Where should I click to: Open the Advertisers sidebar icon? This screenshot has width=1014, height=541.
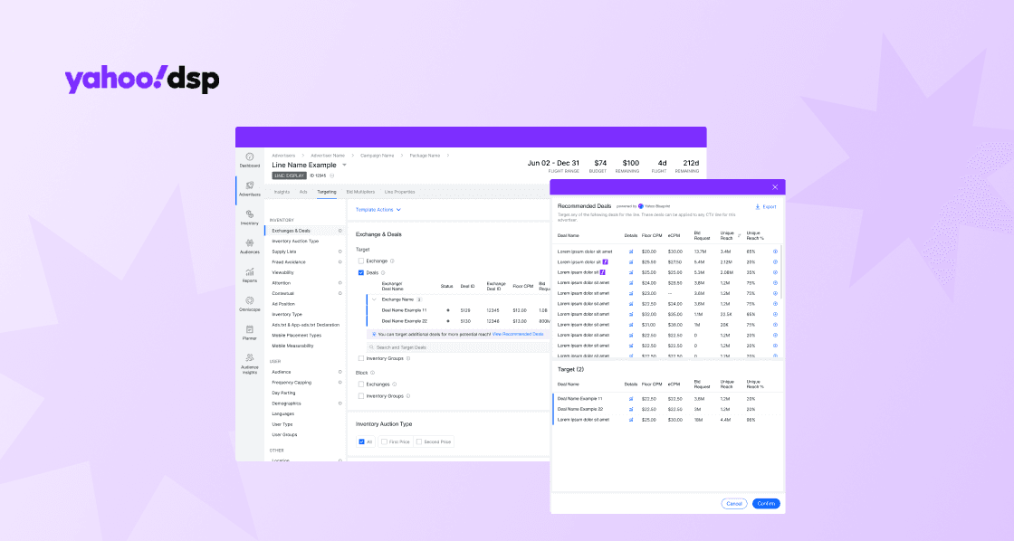(x=250, y=185)
